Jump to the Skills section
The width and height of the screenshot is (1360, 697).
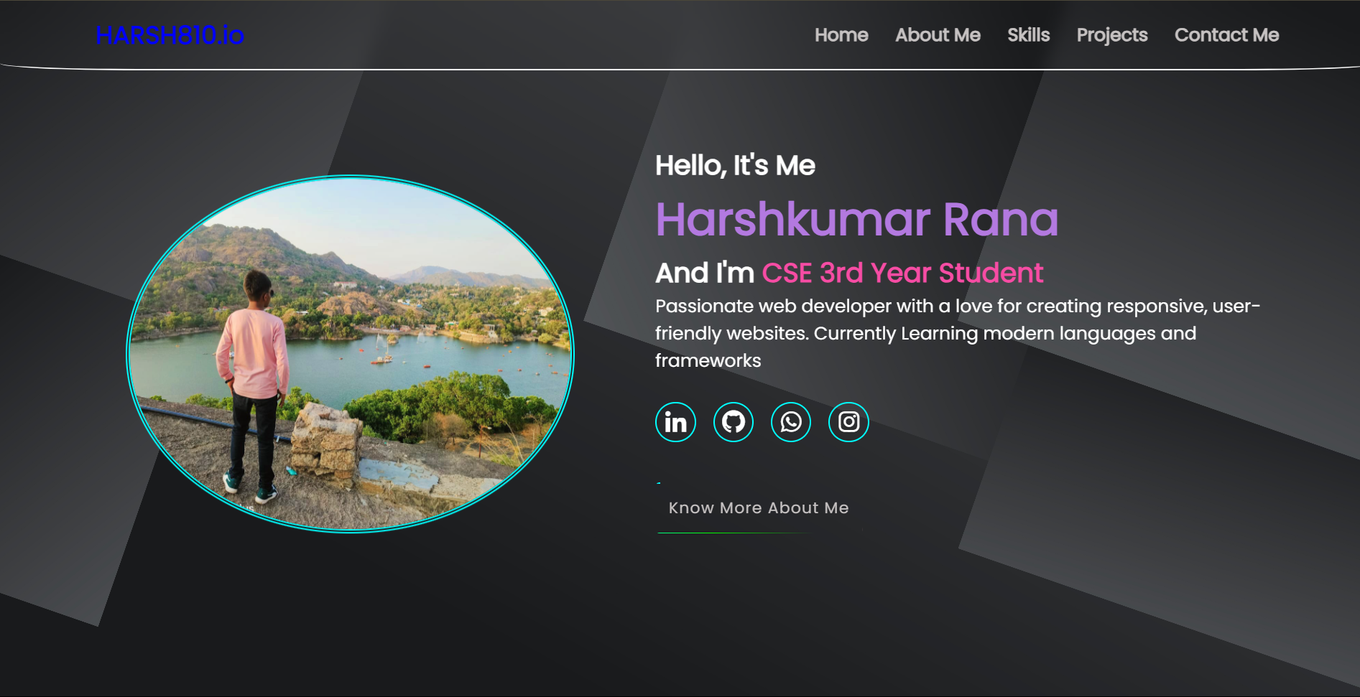pos(1028,35)
